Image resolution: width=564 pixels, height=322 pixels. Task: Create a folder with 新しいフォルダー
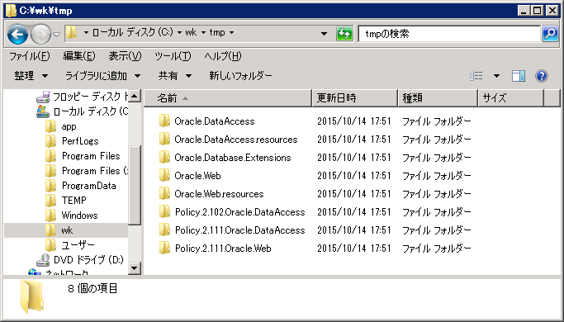(240, 76)
